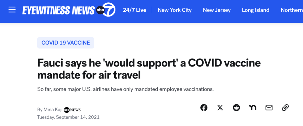303x126 pixels.
Task: Click the COVID 19 VACCINE topic tag
Action: (x=66, y=43)
